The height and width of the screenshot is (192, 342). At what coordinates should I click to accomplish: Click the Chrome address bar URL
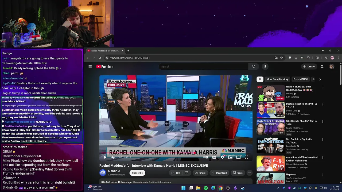click(x=130, y=58)
